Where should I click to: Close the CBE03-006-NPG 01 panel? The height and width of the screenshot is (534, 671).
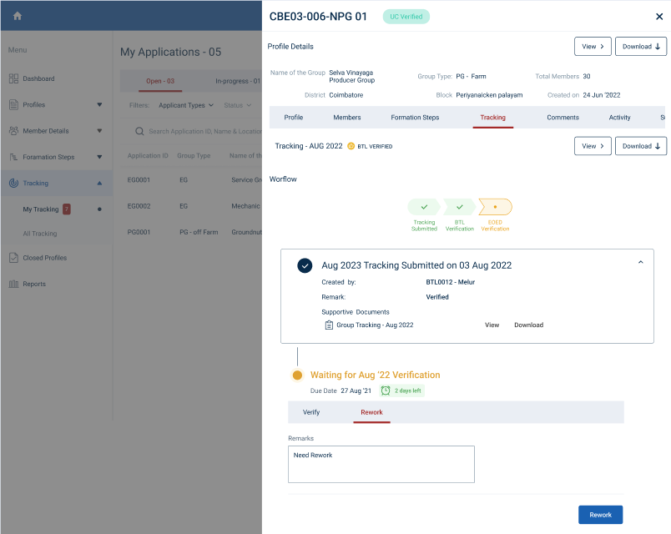pos(659,17)
